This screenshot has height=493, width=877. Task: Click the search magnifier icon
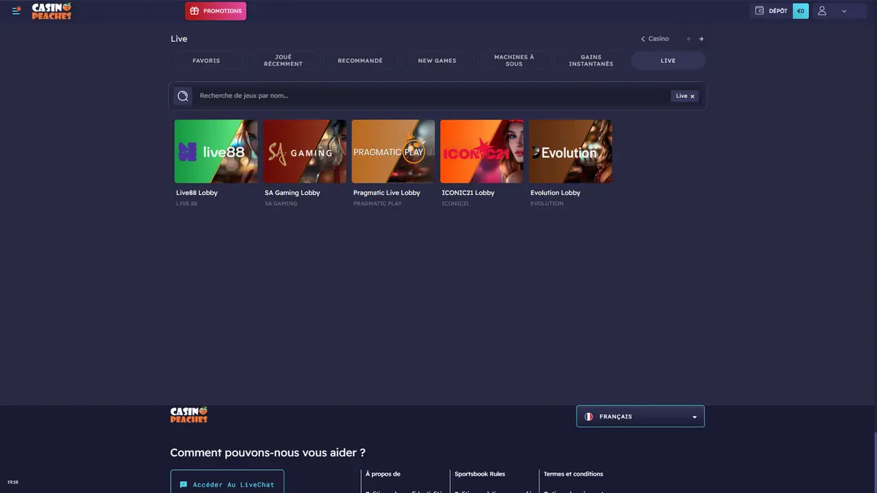tap(183, 96)
